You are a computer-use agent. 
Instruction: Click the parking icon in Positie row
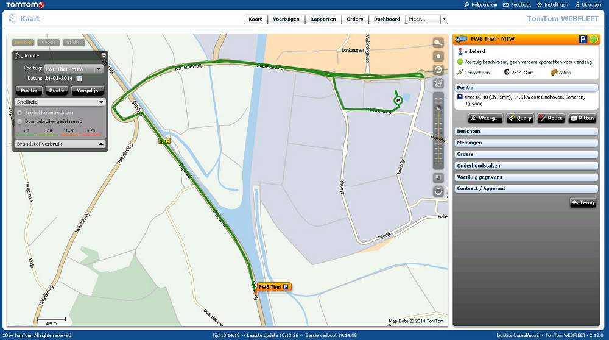point(460,97)
